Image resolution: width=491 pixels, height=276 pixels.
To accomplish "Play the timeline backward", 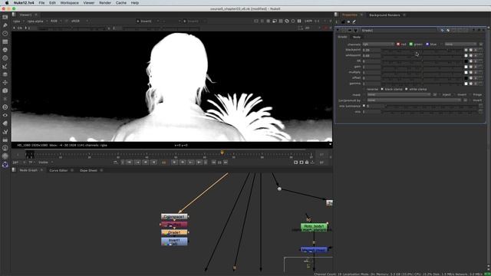I will click(153, 163).
